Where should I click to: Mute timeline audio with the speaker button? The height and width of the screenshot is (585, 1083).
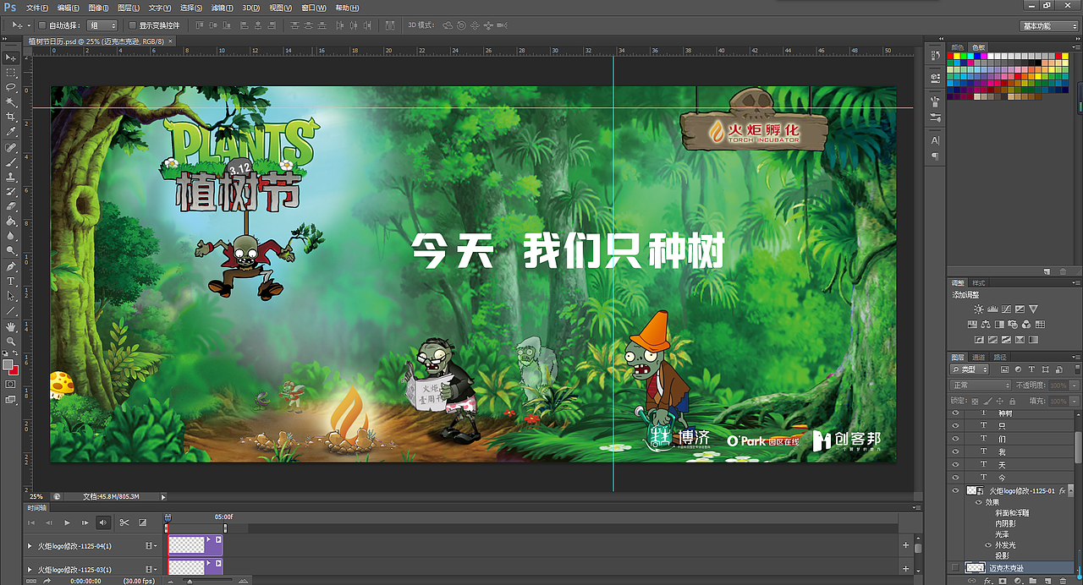click(x=103, y=522)
